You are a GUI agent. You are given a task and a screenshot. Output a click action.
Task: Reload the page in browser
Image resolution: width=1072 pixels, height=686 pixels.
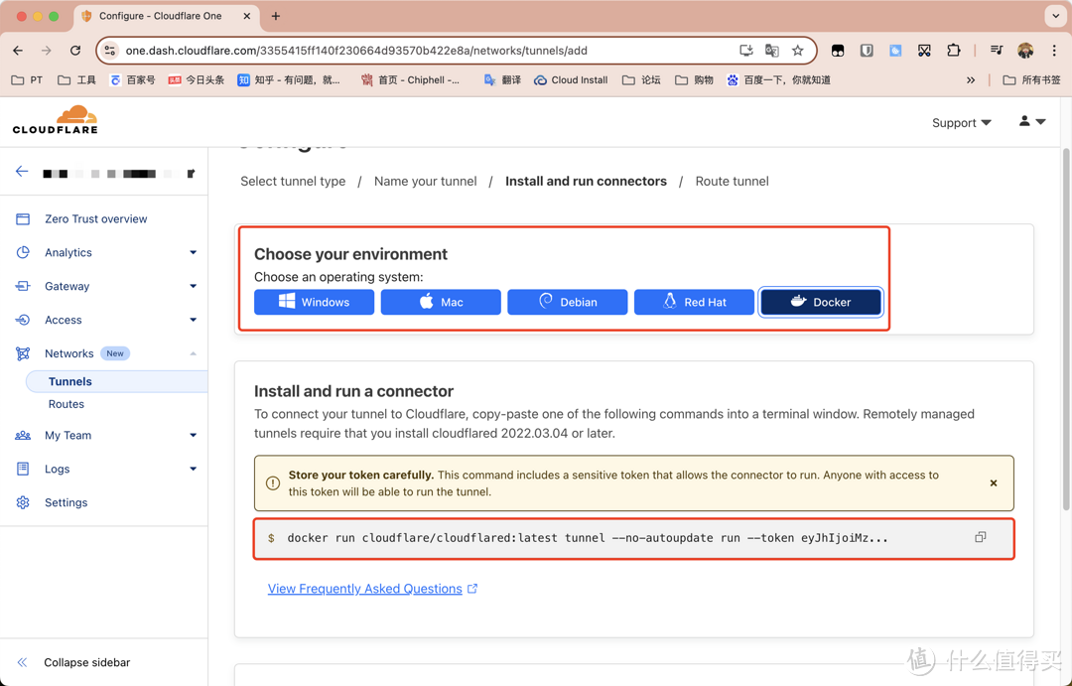pyautogui.click(x=75, y=51)
